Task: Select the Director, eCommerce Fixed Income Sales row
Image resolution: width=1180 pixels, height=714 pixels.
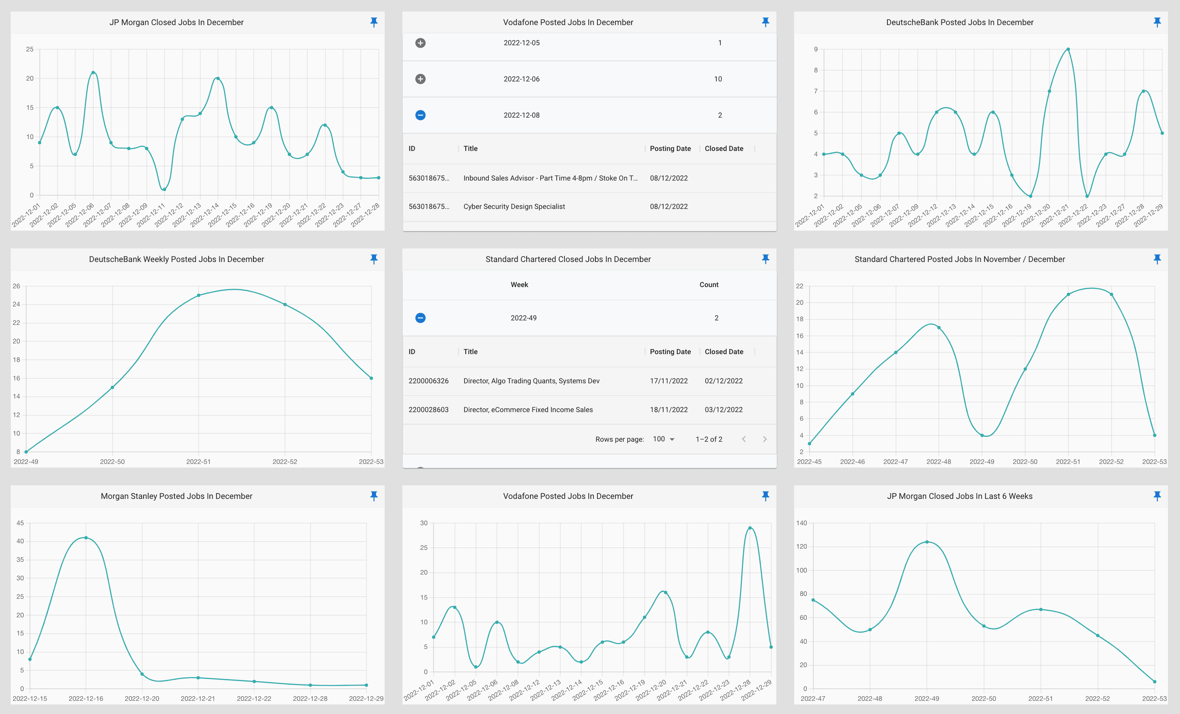Action: pos(528,409)
